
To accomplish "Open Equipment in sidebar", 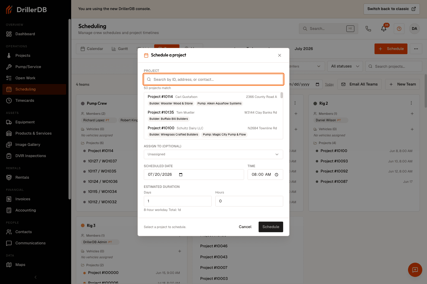I will click(34, 122).
